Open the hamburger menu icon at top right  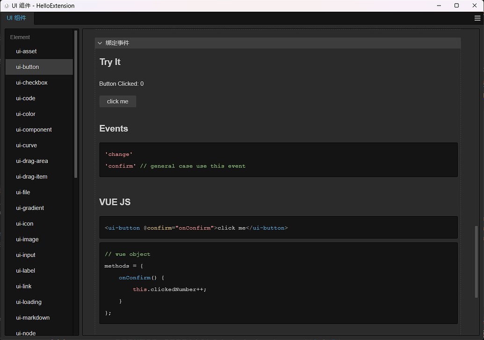[x=477, y=18]
